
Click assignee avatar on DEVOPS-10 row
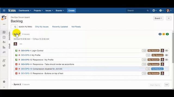162,73
